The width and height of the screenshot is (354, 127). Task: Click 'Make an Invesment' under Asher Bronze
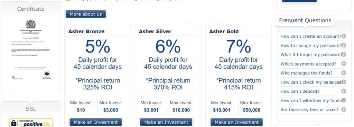96,122
